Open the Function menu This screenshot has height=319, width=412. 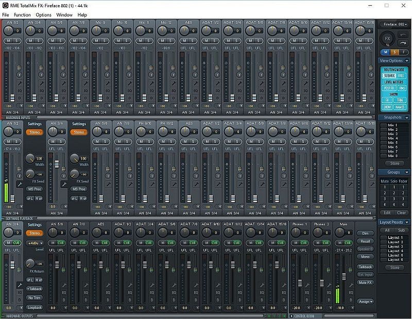(x=22, y=15)
